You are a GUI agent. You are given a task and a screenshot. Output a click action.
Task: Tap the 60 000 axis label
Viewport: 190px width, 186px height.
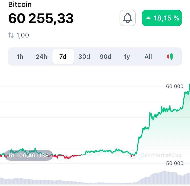(175, 87)
